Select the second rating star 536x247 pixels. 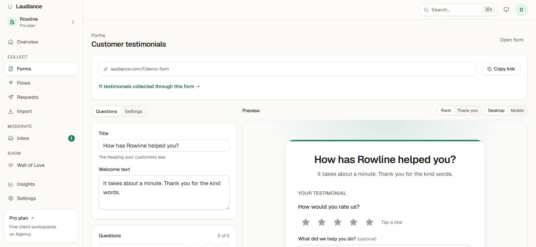tap(322, 222)
